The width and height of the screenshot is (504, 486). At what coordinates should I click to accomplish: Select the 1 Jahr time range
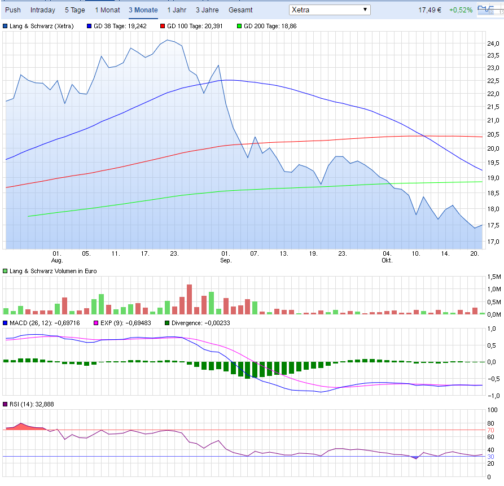[x=177, y=10]
